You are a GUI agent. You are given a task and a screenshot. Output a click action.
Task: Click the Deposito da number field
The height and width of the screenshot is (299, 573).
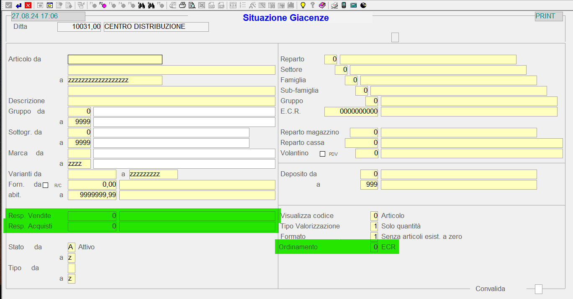369,174
